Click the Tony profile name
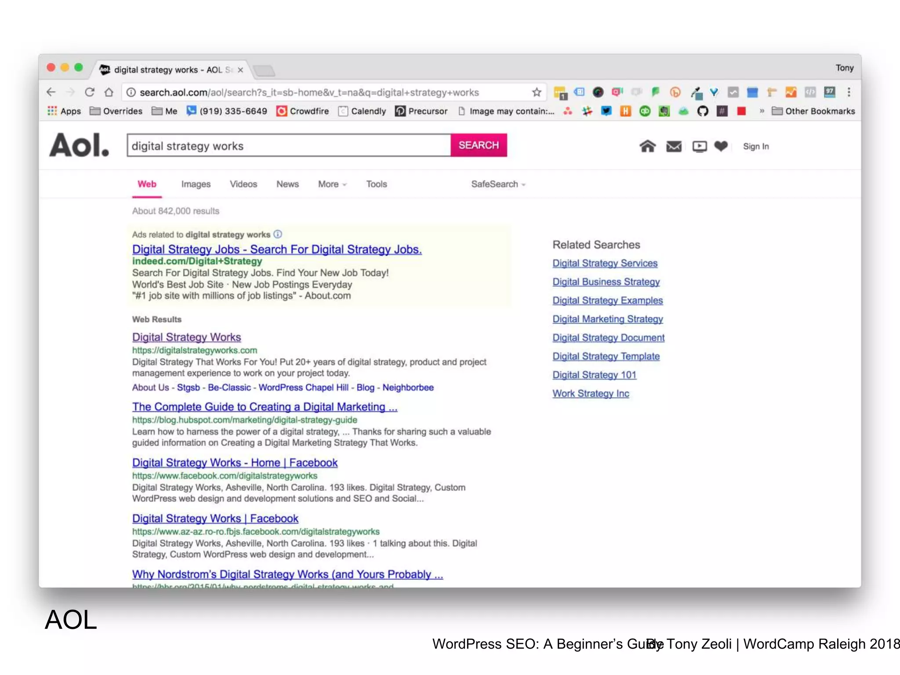The image size is (900, 675). pos(844,68)
